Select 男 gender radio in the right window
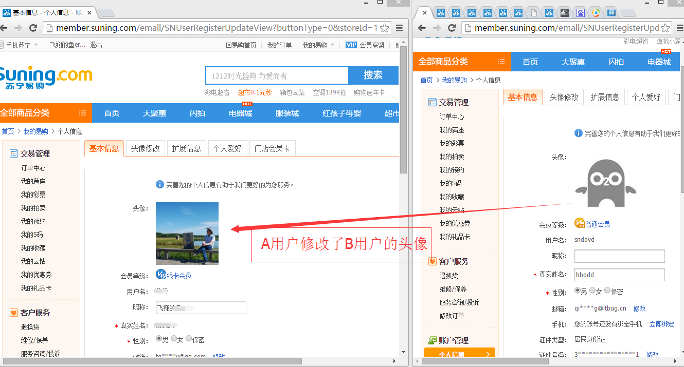 coord(577,291)
